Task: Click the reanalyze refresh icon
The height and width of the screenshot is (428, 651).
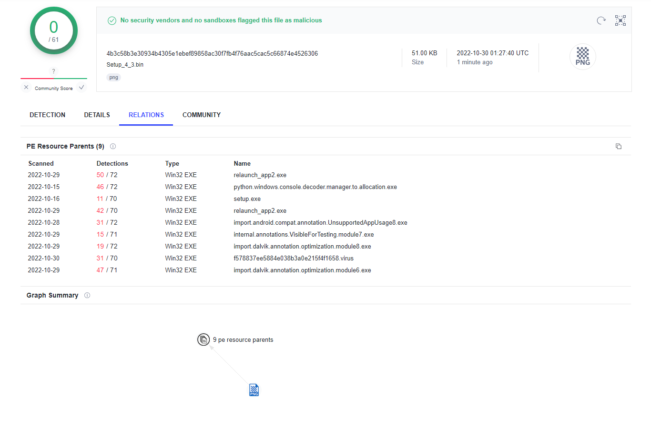Action: pyautogui.click(x=601, y=20)
